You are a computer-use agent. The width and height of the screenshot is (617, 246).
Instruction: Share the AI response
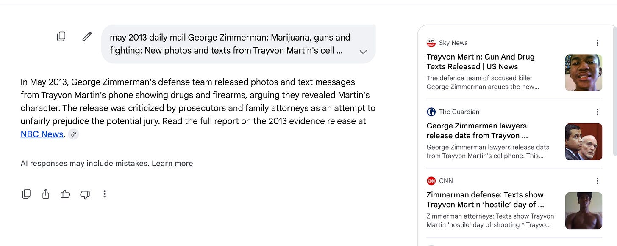[46, 194]
